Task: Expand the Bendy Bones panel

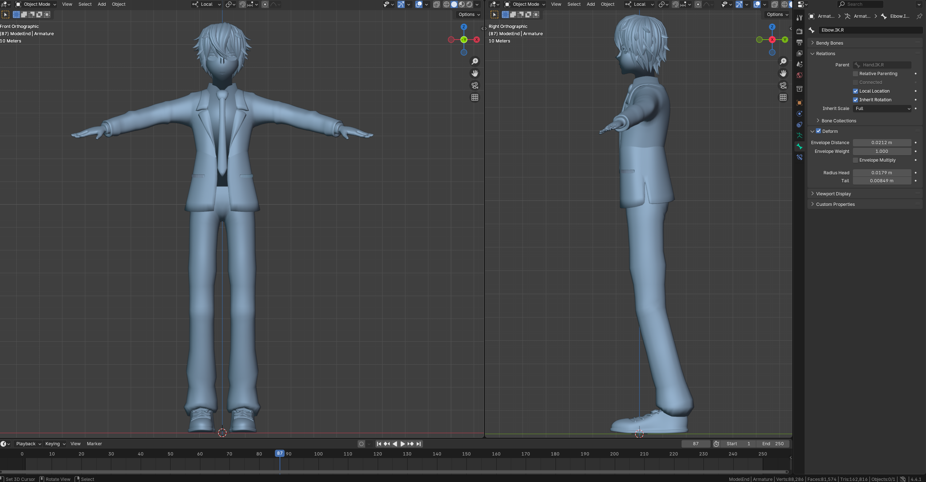Action: (x=829, y=43)
